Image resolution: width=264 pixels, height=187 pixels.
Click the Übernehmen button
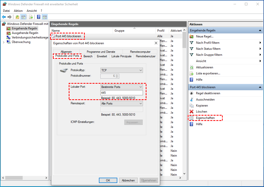point(149,180)
